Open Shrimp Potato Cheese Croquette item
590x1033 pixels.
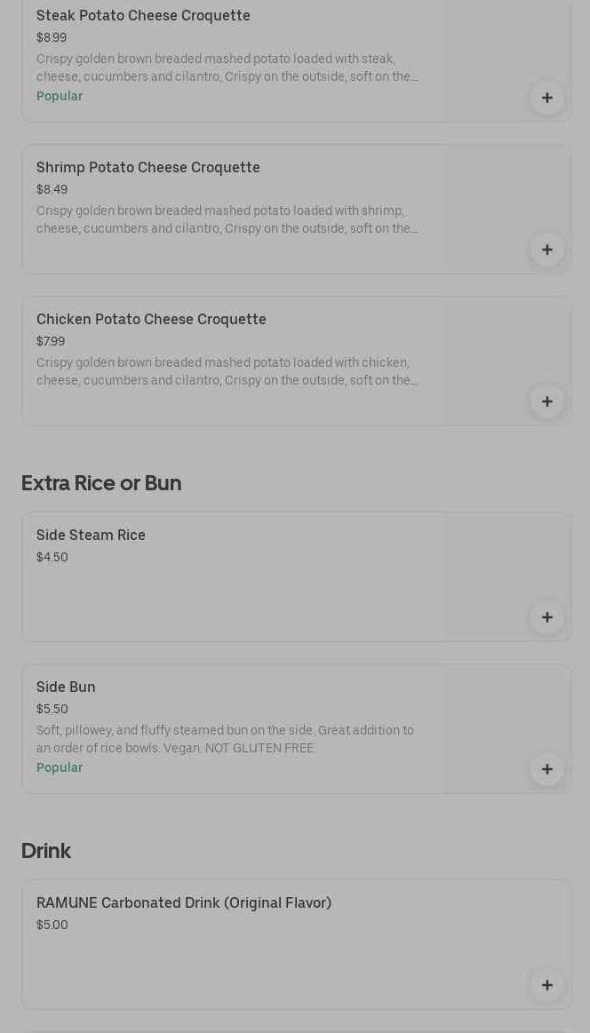148,168
